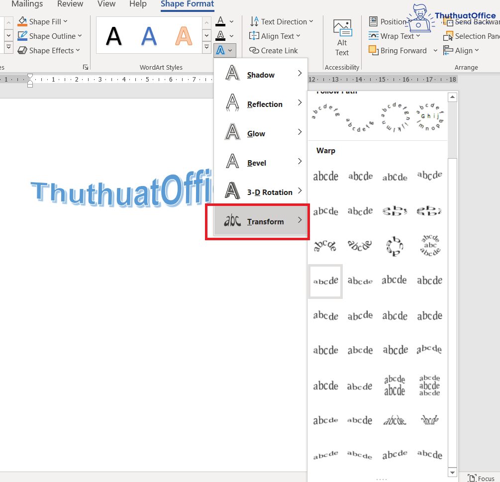
Task: Select the first Warp transform in the top row
Action: [325, 176]
